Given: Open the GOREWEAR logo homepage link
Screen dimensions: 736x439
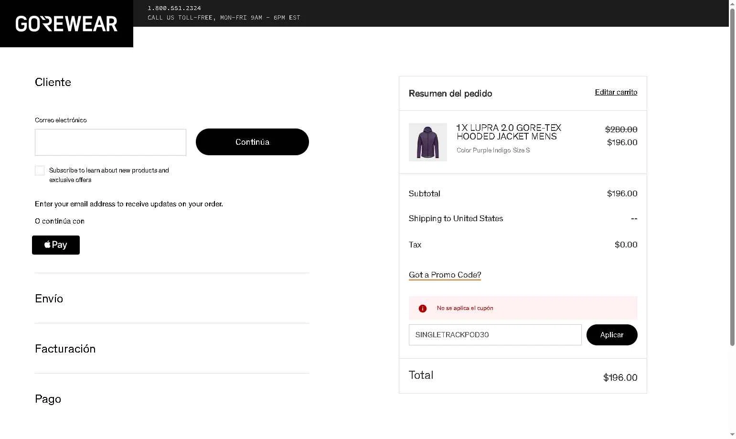Looking at the screenshot, I should 66,23.
